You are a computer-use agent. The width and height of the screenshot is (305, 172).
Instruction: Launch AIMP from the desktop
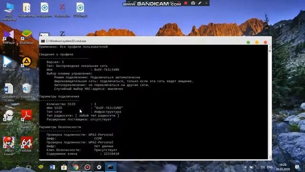point(27,64)
